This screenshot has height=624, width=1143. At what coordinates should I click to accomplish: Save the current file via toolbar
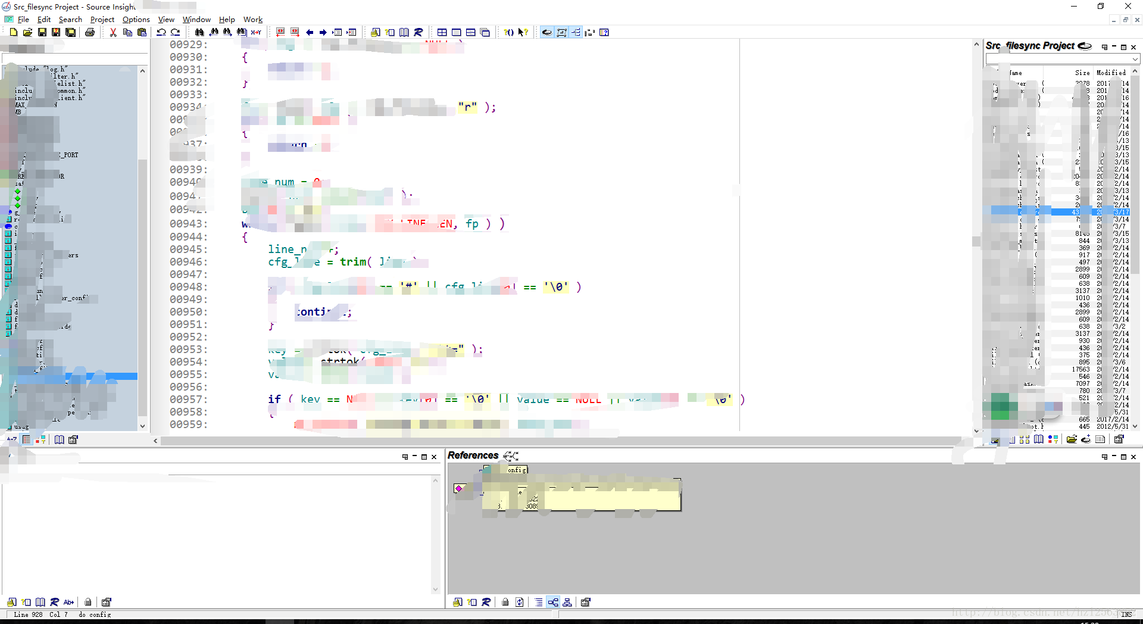42,32
